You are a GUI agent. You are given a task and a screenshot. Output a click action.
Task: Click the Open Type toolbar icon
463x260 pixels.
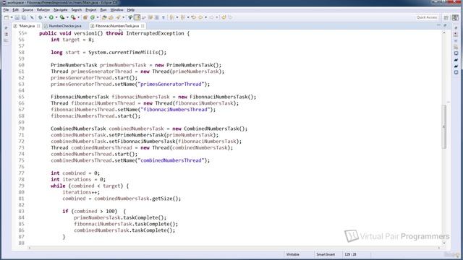104,17
